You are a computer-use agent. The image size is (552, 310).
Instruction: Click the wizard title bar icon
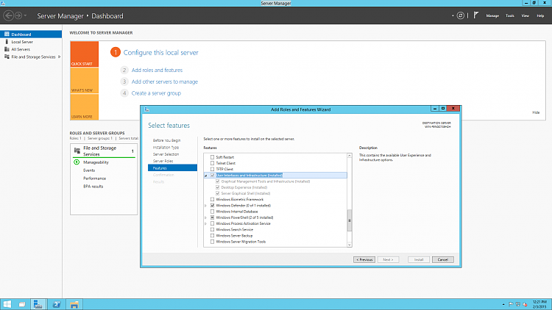[x=146, y=109]
